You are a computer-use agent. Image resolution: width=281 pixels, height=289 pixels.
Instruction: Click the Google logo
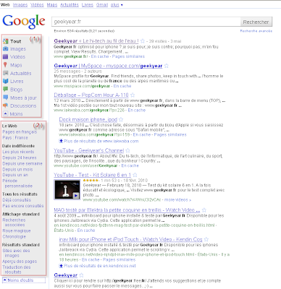click(x=24, y=21)
